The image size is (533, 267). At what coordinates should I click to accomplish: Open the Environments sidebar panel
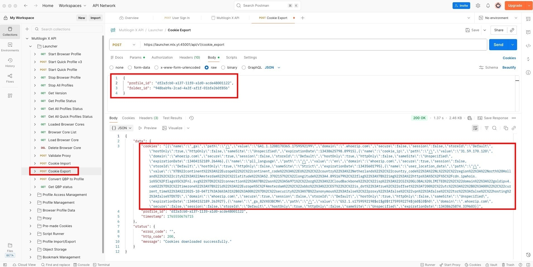coord(10,47)
